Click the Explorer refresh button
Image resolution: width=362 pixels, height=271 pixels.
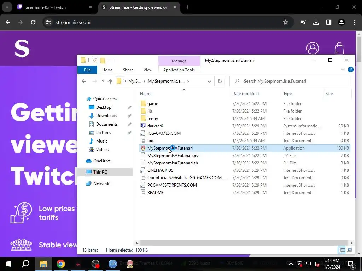(220, 81)
